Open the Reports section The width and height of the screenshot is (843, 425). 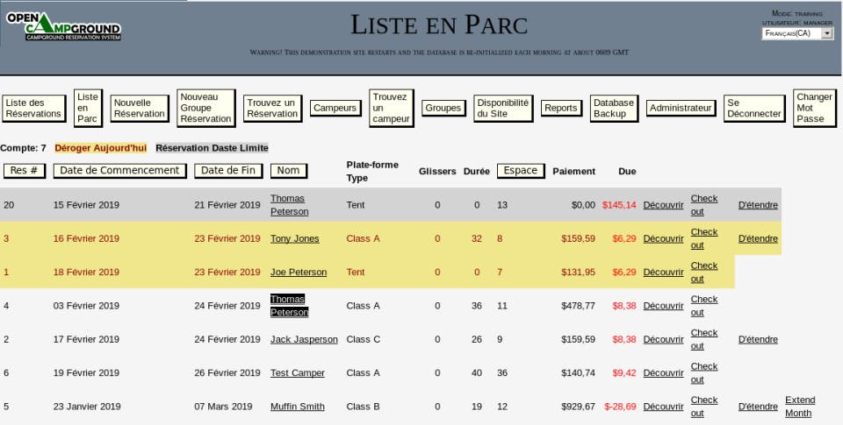[561, 108]
